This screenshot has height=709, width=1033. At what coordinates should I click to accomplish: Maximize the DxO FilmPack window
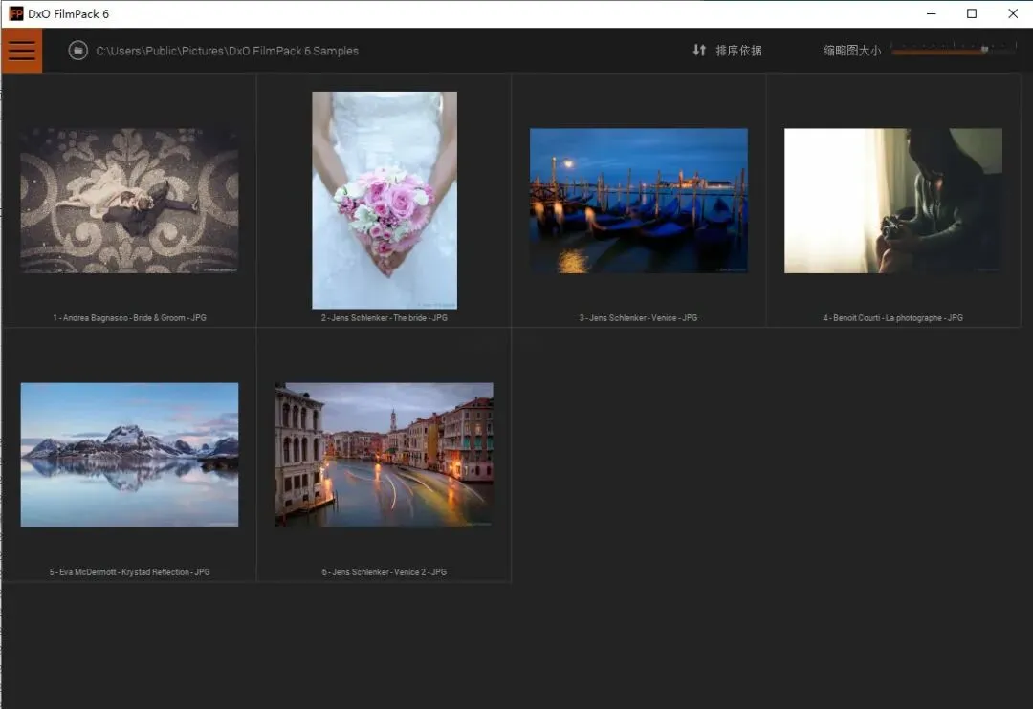(x=972, y=13)
